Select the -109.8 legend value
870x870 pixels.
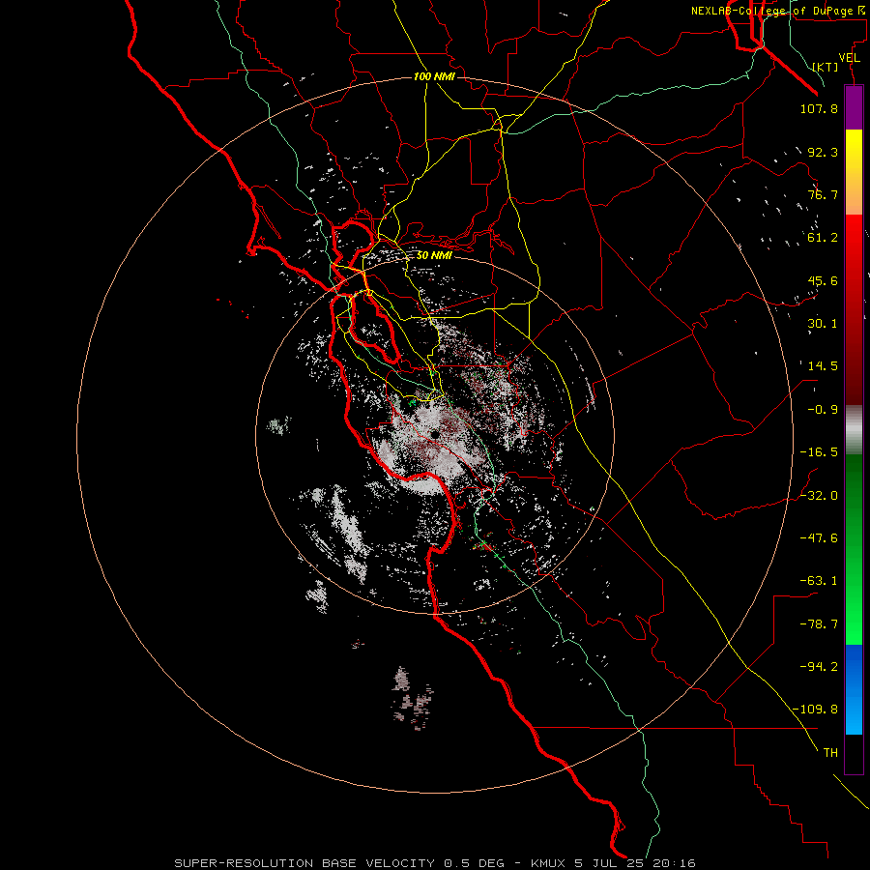[x=816, y=710]
